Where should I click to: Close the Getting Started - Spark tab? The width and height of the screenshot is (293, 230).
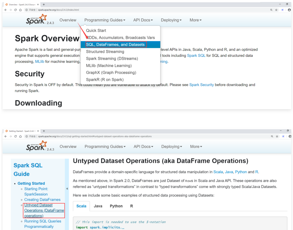(x=38, y=131)
